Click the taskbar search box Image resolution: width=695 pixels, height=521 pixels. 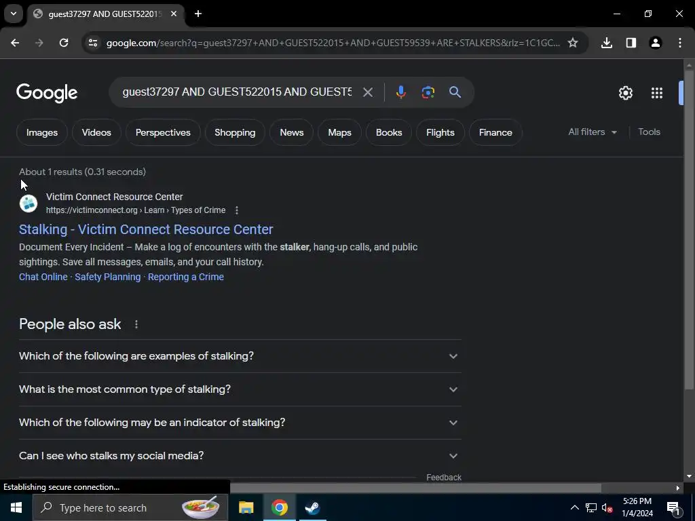tap(130, 507)
